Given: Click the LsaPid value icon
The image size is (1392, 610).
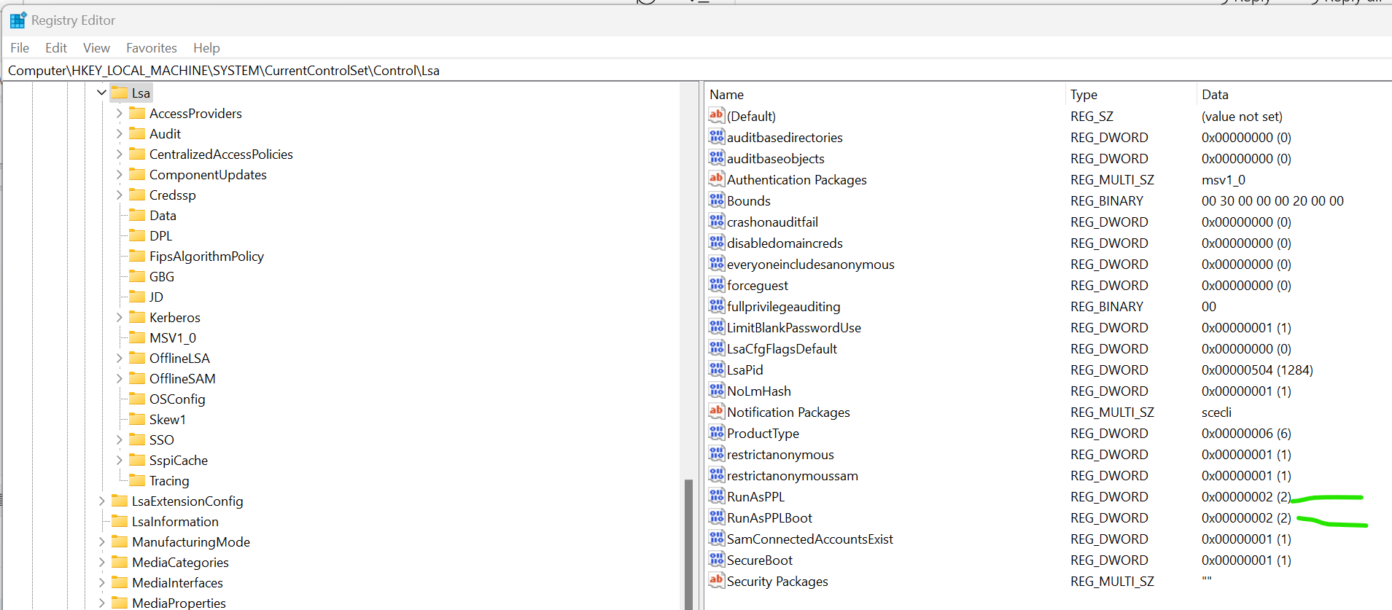Looking at the screenshot, I should pos(717,369).
